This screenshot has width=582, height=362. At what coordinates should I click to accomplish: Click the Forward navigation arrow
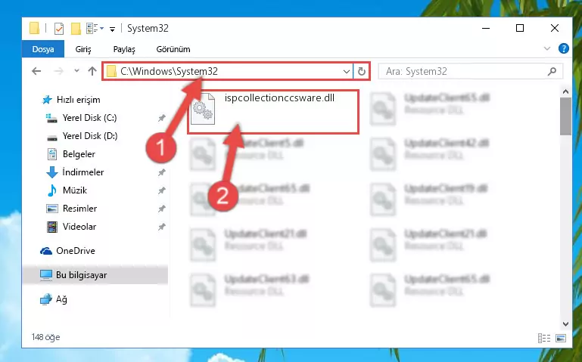58,71
